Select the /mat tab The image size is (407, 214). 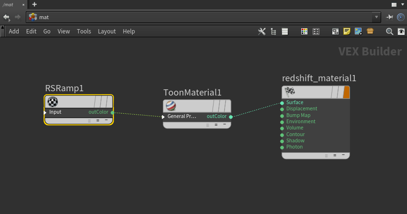13,4
